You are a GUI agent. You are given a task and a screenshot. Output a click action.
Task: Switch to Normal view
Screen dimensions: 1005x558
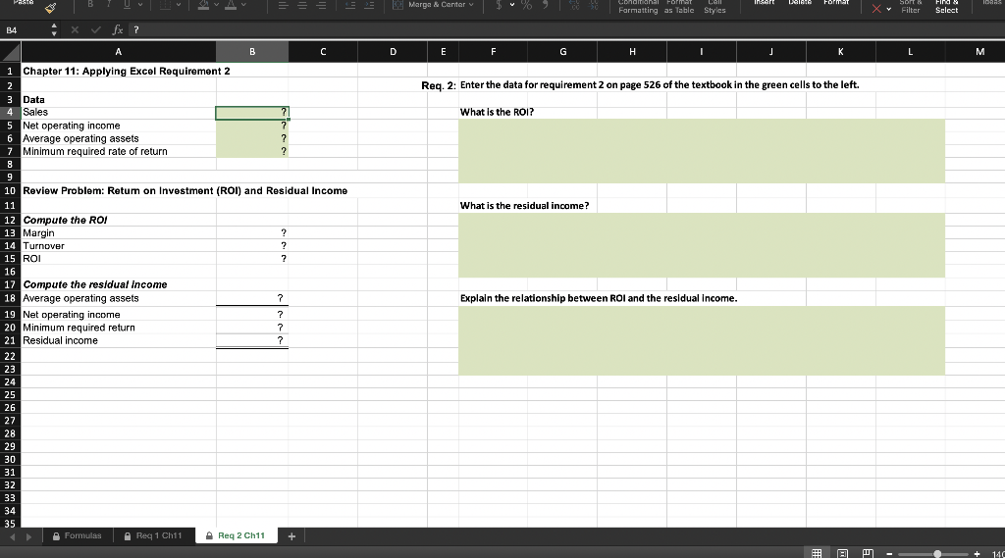[x=817, y=553]
